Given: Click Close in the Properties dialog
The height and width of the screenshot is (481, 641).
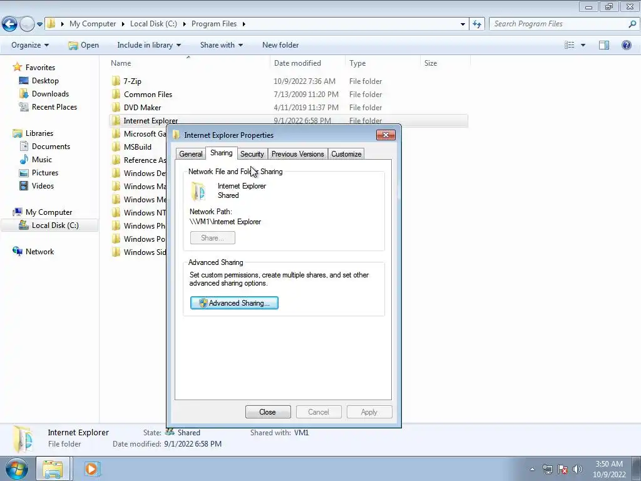Looking at the screenshot, I should pyautogui.click(x=268, y=412).
